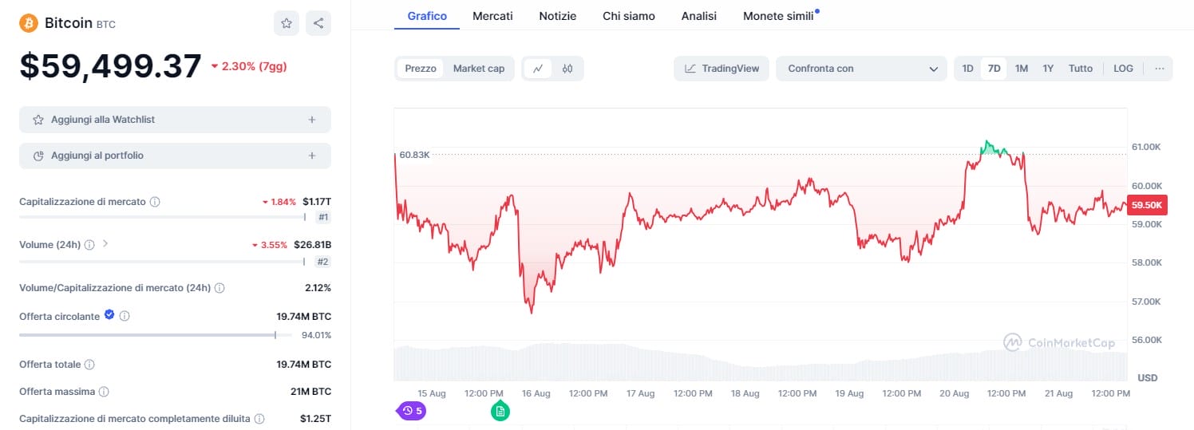The height and width of the screenshot is (430, 1194).
Task: Click info icon beside Capitalizzazione di mercato
Action: tap(155, 202)
